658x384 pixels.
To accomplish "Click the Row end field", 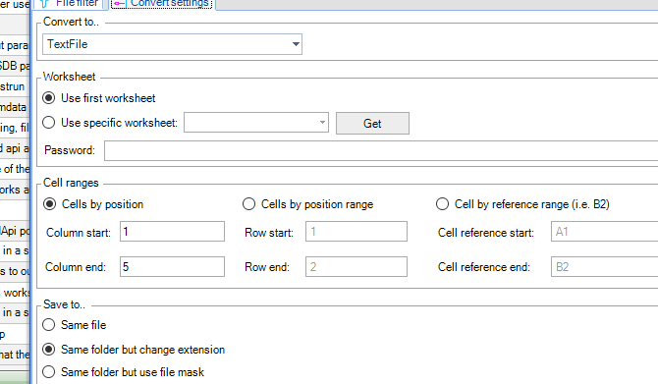I will point(356,266).
